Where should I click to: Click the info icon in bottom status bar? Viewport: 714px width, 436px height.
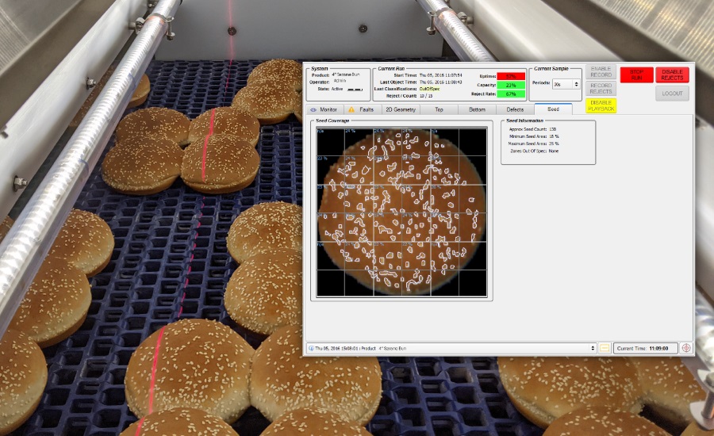coord(310,348)
